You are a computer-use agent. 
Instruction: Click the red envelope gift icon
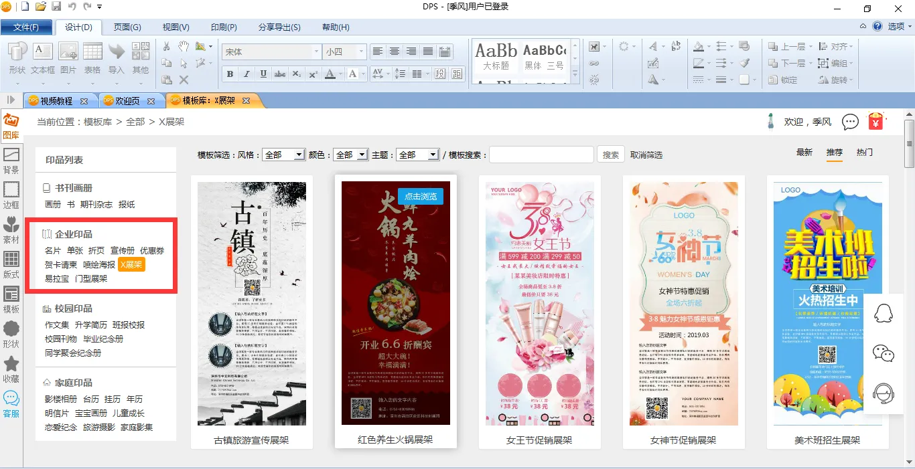[x=875, y=122]
